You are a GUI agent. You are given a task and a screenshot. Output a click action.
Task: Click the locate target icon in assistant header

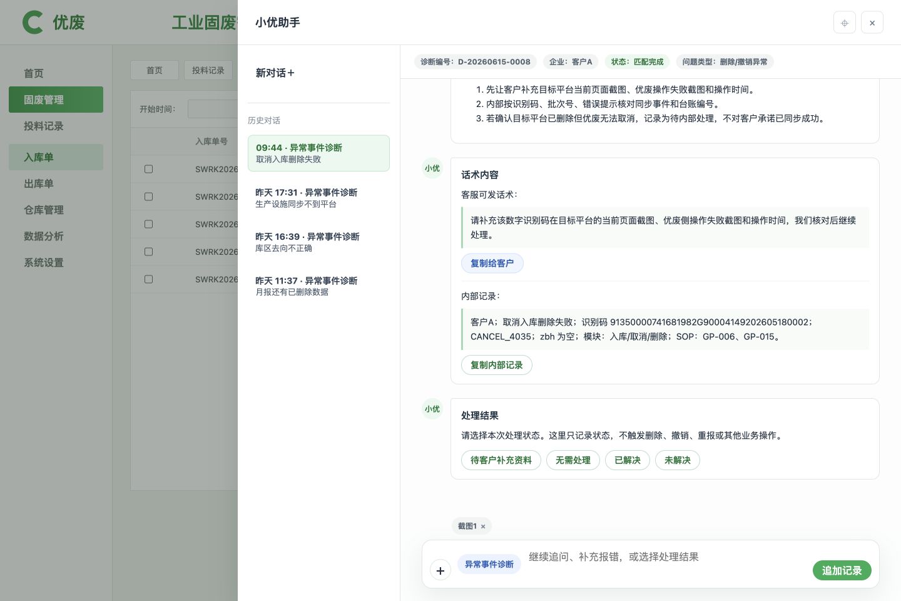tap(845, 23)
